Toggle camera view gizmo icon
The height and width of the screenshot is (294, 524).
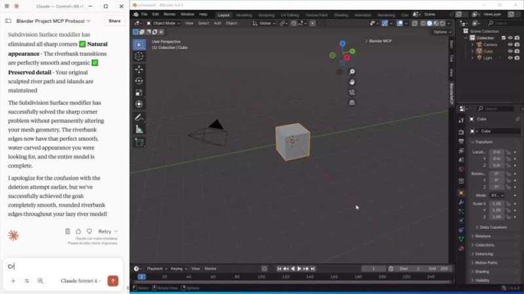point(352,92)
